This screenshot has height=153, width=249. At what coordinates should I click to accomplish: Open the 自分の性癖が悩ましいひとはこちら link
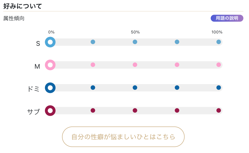123,137
